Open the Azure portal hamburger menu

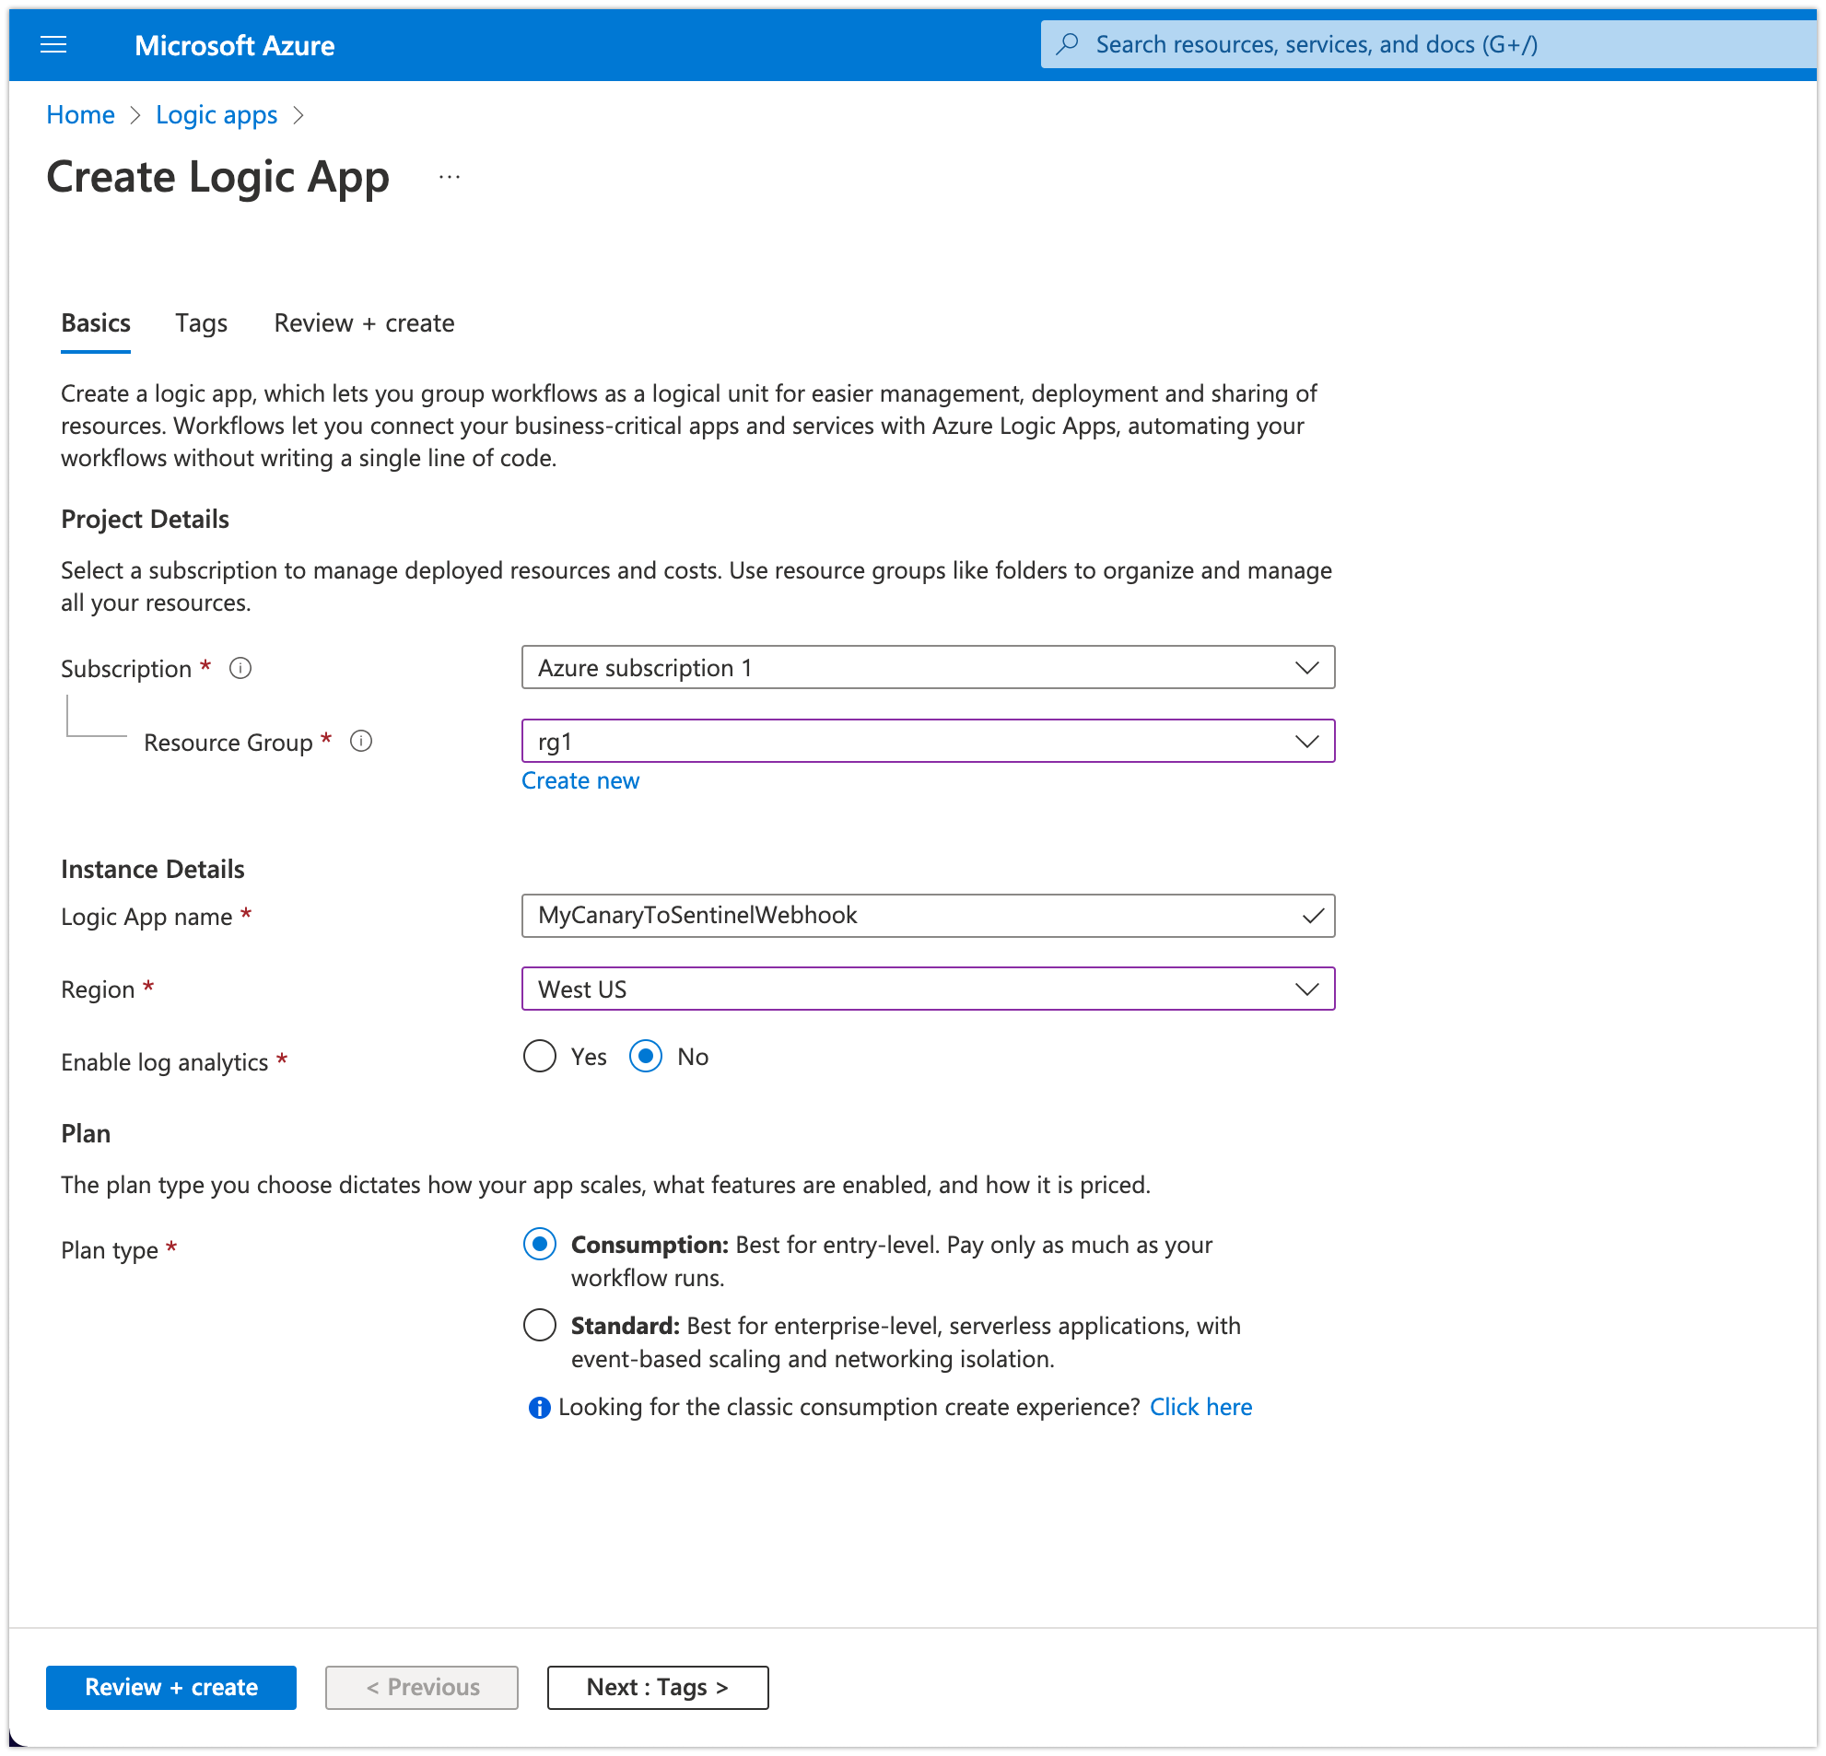tap(53, 45)
